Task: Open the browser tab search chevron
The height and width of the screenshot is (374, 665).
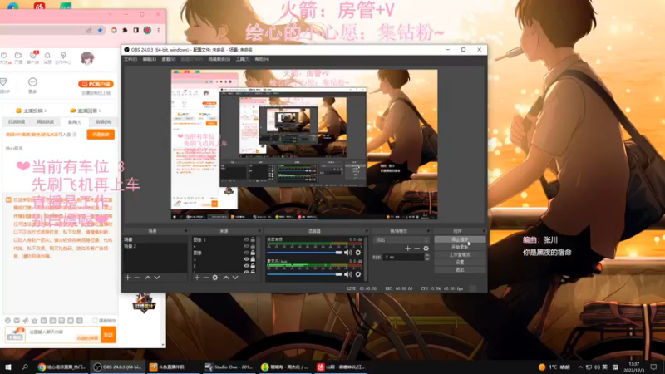Action: pyautogui.click(x=111, y=14)
